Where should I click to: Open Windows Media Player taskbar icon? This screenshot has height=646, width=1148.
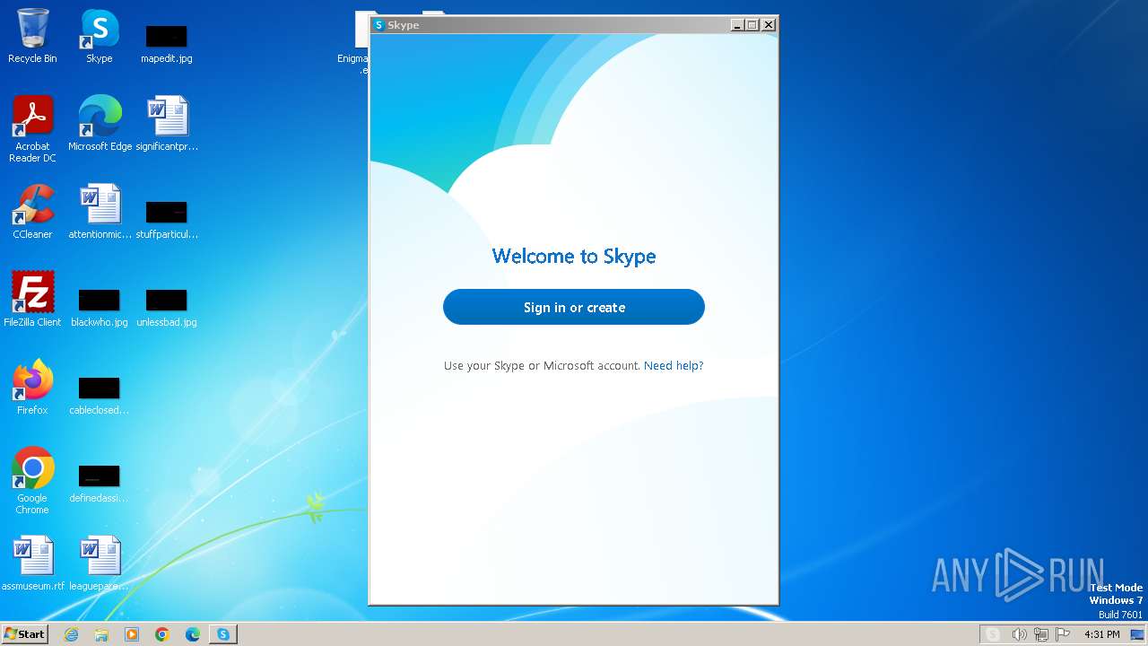point(132,634)
